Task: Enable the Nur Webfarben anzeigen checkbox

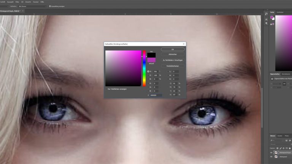Action: (106, 89)
